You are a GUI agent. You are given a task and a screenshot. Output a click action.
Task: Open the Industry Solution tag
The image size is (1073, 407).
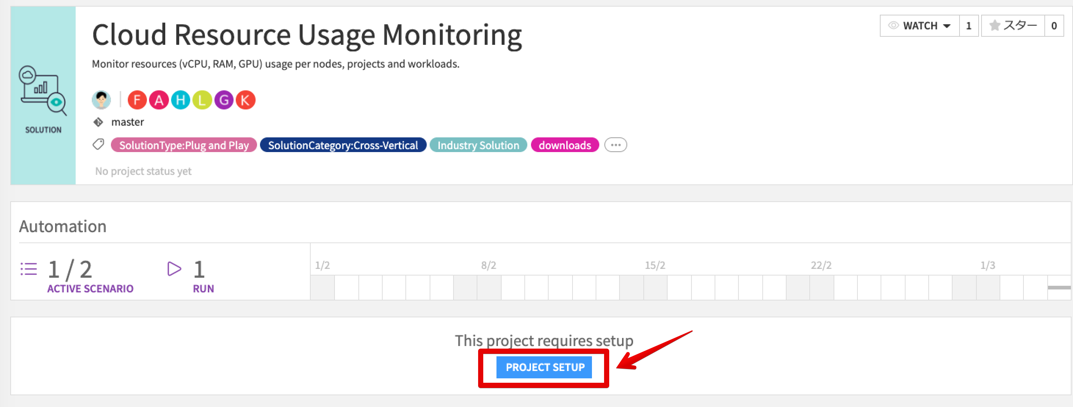tap(478, 145)
